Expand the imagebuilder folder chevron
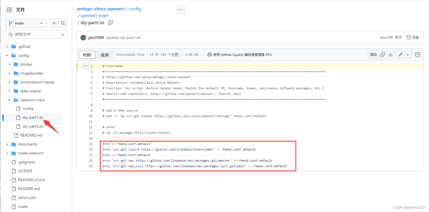The height and width of the screenshot is (212, 429). [x=9, y=73]
